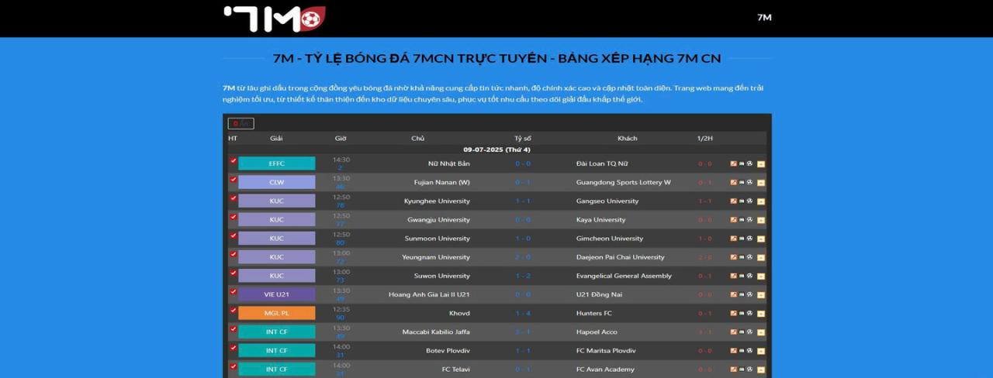This screenshot has height=378, width=993.
Task: Open the Hunters FC team link
Action: pos(593,314)
